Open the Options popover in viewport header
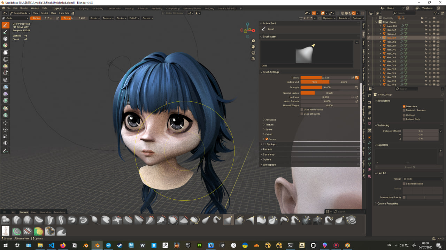The image size is (446, 250). [x=357, y=18]
